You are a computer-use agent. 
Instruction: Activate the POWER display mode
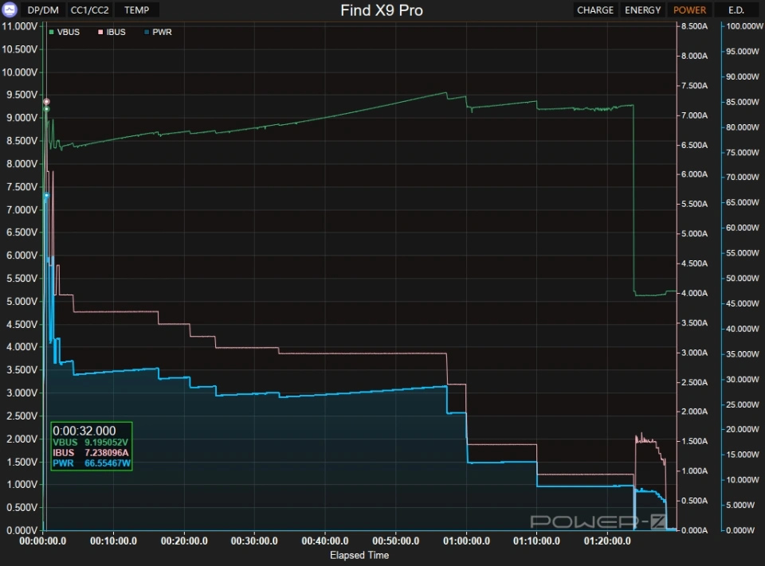pos(689,10)
